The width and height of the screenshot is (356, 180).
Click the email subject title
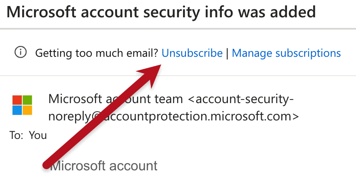pos(161,12)
